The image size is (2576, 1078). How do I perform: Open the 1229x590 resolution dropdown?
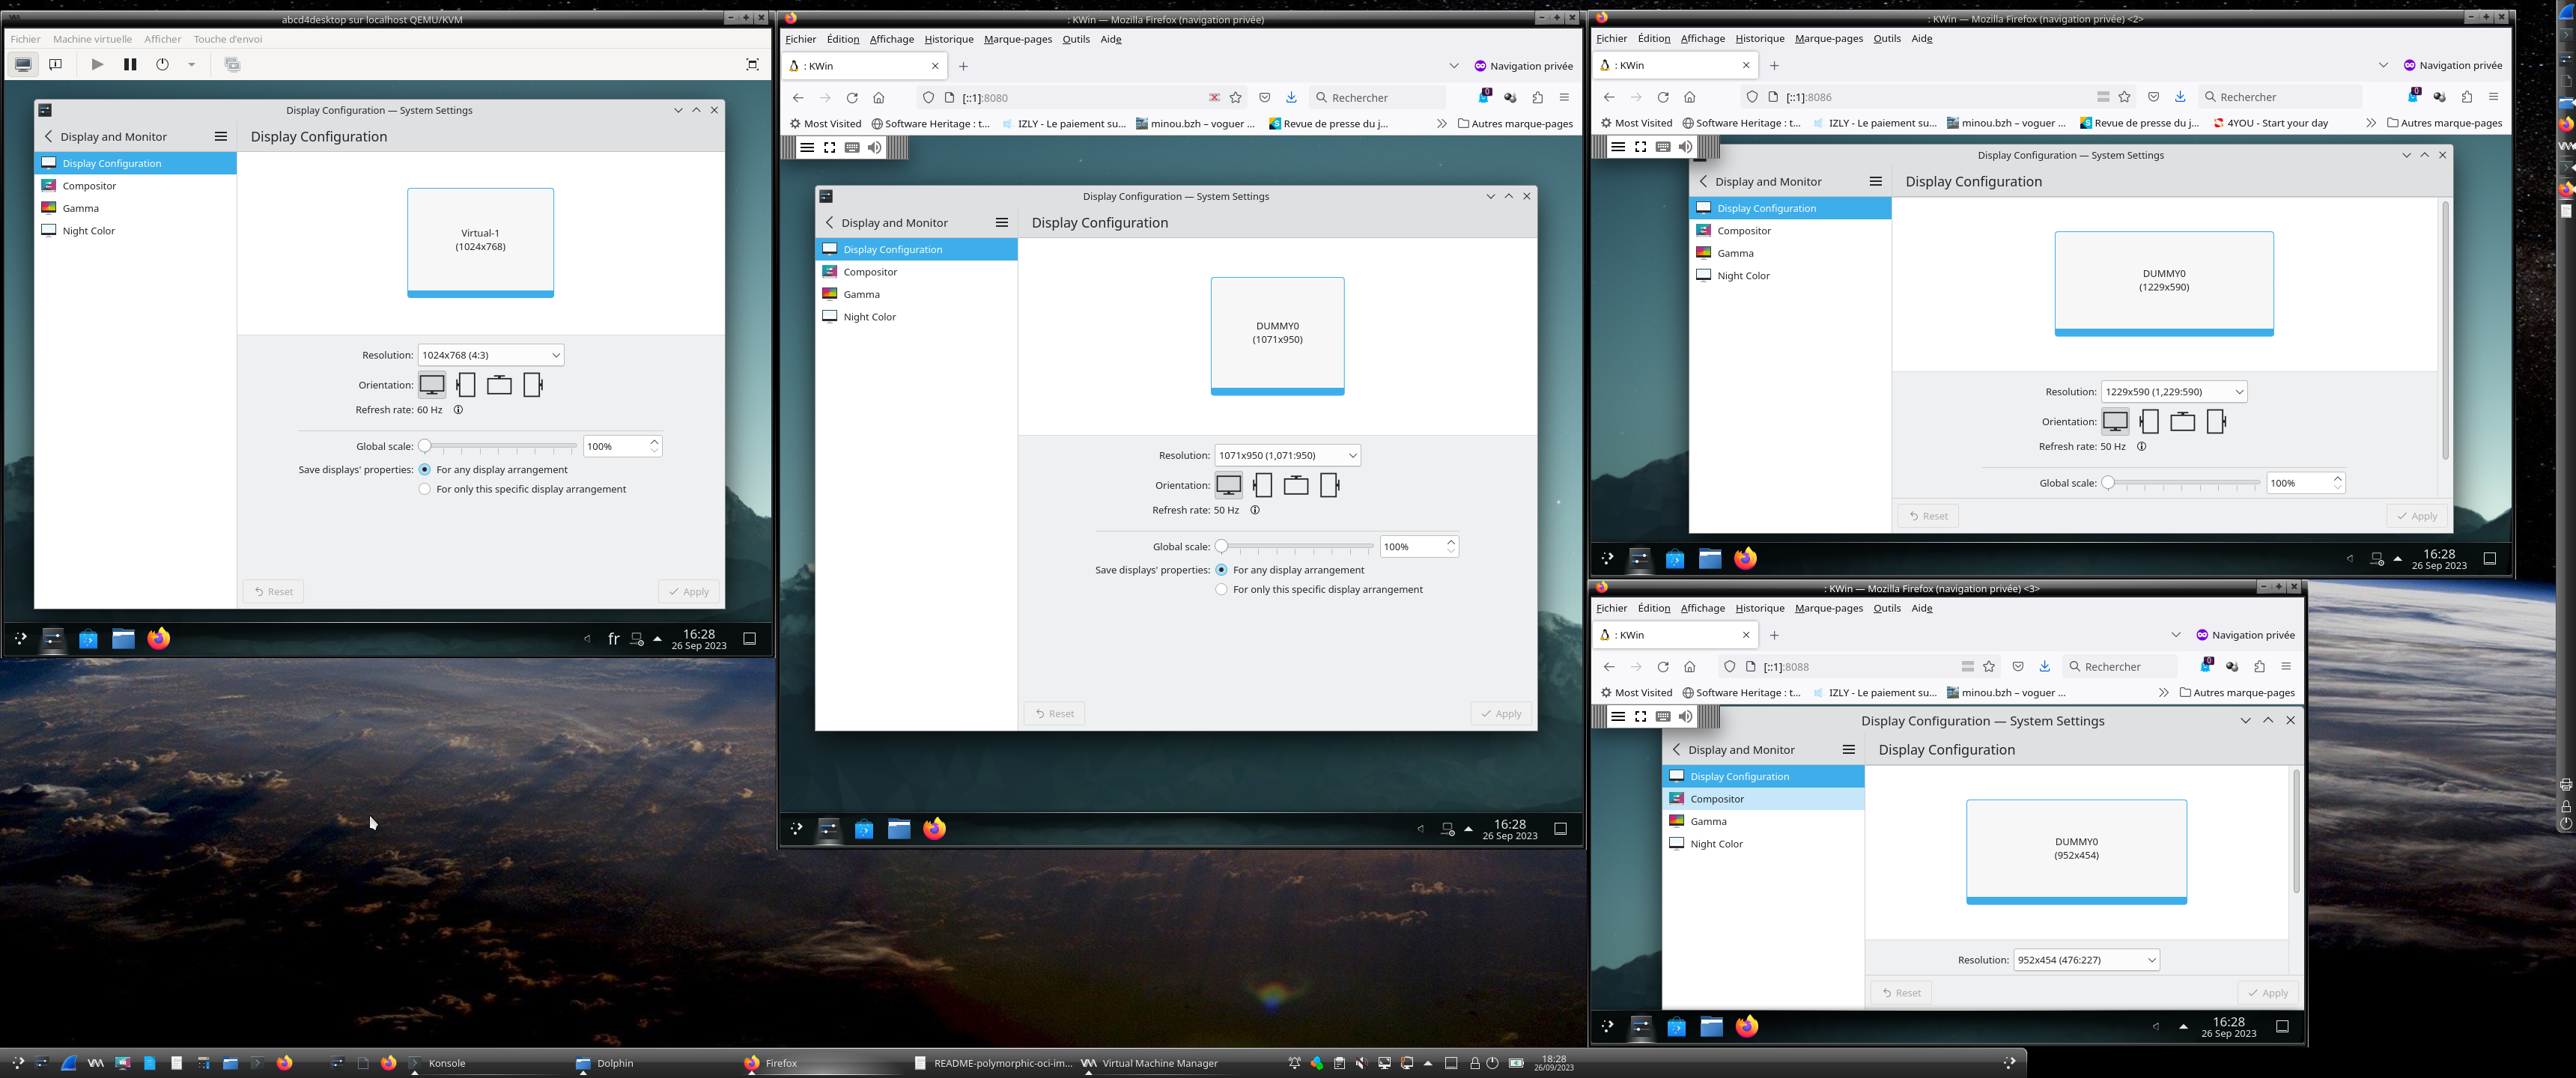tap(2173, 392)
